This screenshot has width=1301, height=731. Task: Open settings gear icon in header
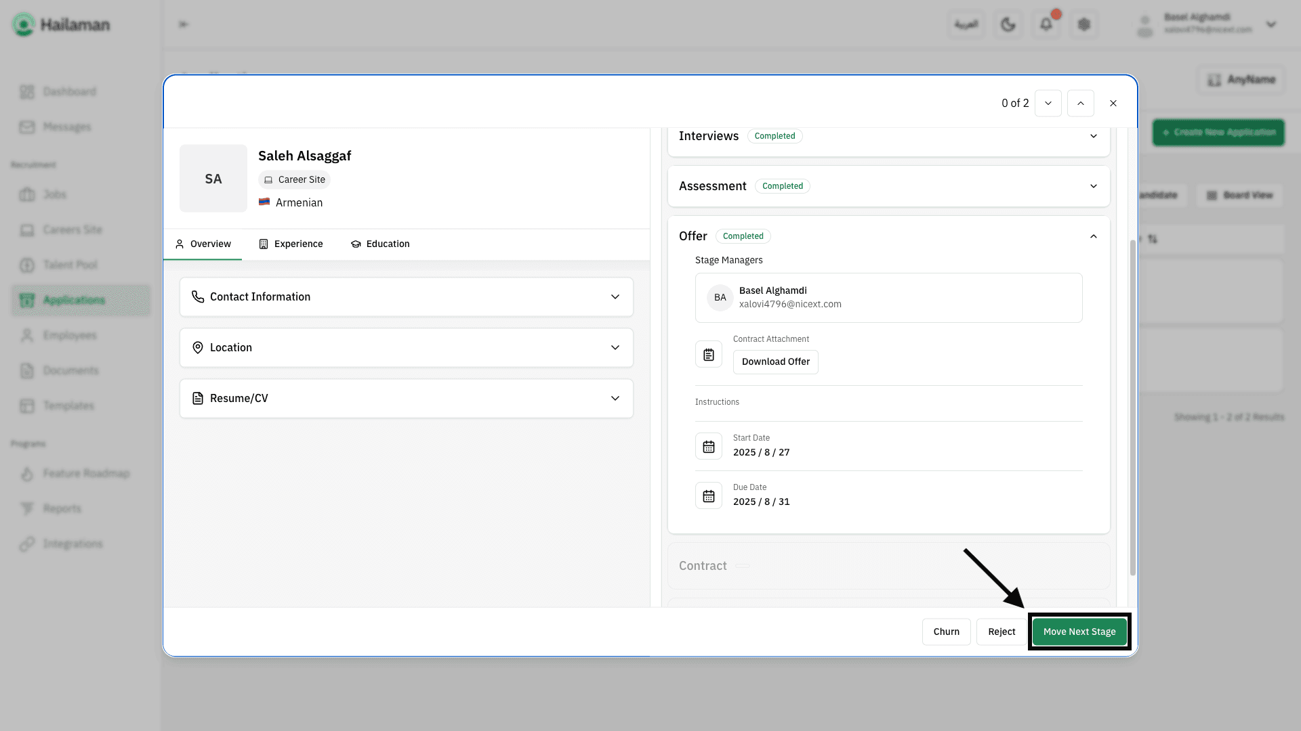click(x=1084, y=25)
